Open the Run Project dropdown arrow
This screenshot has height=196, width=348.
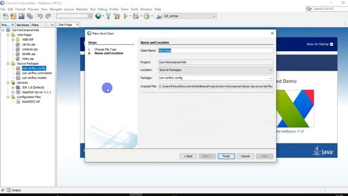click(130, 16)
